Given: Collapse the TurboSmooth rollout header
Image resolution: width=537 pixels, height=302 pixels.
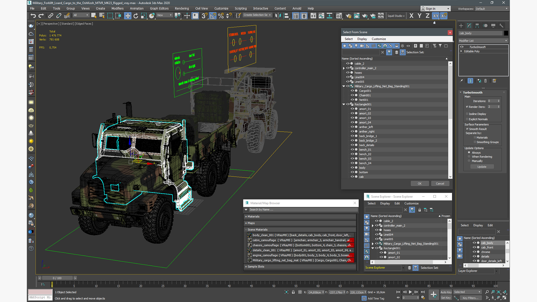Looking at the screenshot, I should pyautogui.click(x=472, y=93).
